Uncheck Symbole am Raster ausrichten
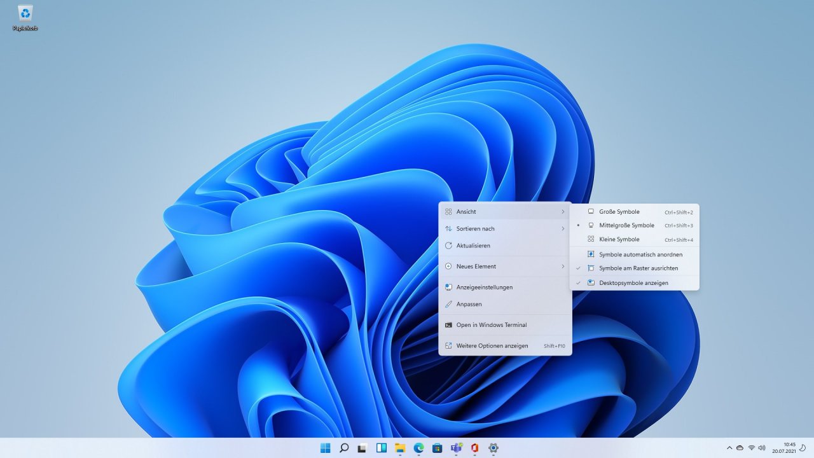The height and width of the screenshot is (458, 814). [x=635, y=268]
